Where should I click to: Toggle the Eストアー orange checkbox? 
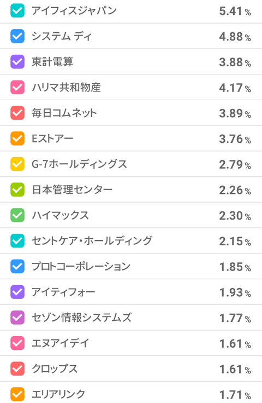point(17,139)
